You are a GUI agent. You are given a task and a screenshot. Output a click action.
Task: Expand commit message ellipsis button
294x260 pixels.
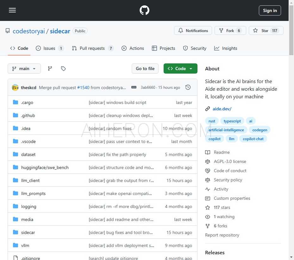(x=134, y=88)
